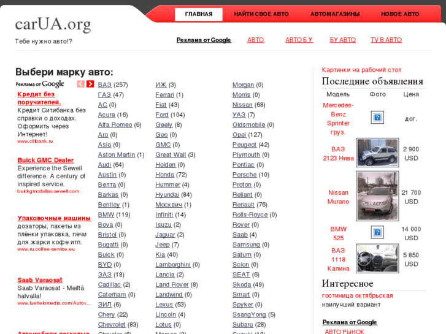The image size is (446, 334).
Task: Open the Упаковочные машины ad
Action: [x=54, y=218]
